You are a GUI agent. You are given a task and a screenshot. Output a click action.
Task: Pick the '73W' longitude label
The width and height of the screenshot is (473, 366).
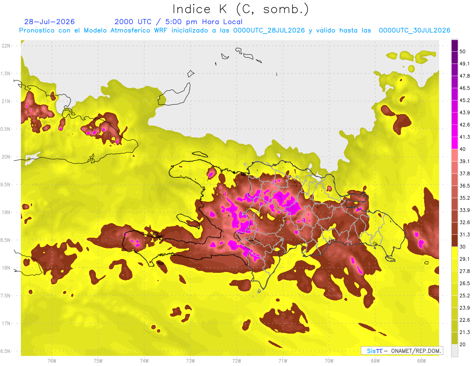pos(190,361)
